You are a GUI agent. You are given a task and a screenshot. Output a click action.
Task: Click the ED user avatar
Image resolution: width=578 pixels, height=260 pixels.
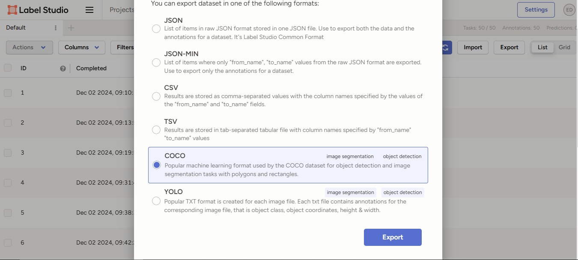[x=569, y=10]
